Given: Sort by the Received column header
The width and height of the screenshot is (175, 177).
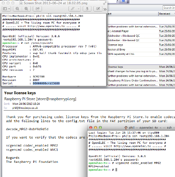Looking at the screenshot, I should point(165,14).
